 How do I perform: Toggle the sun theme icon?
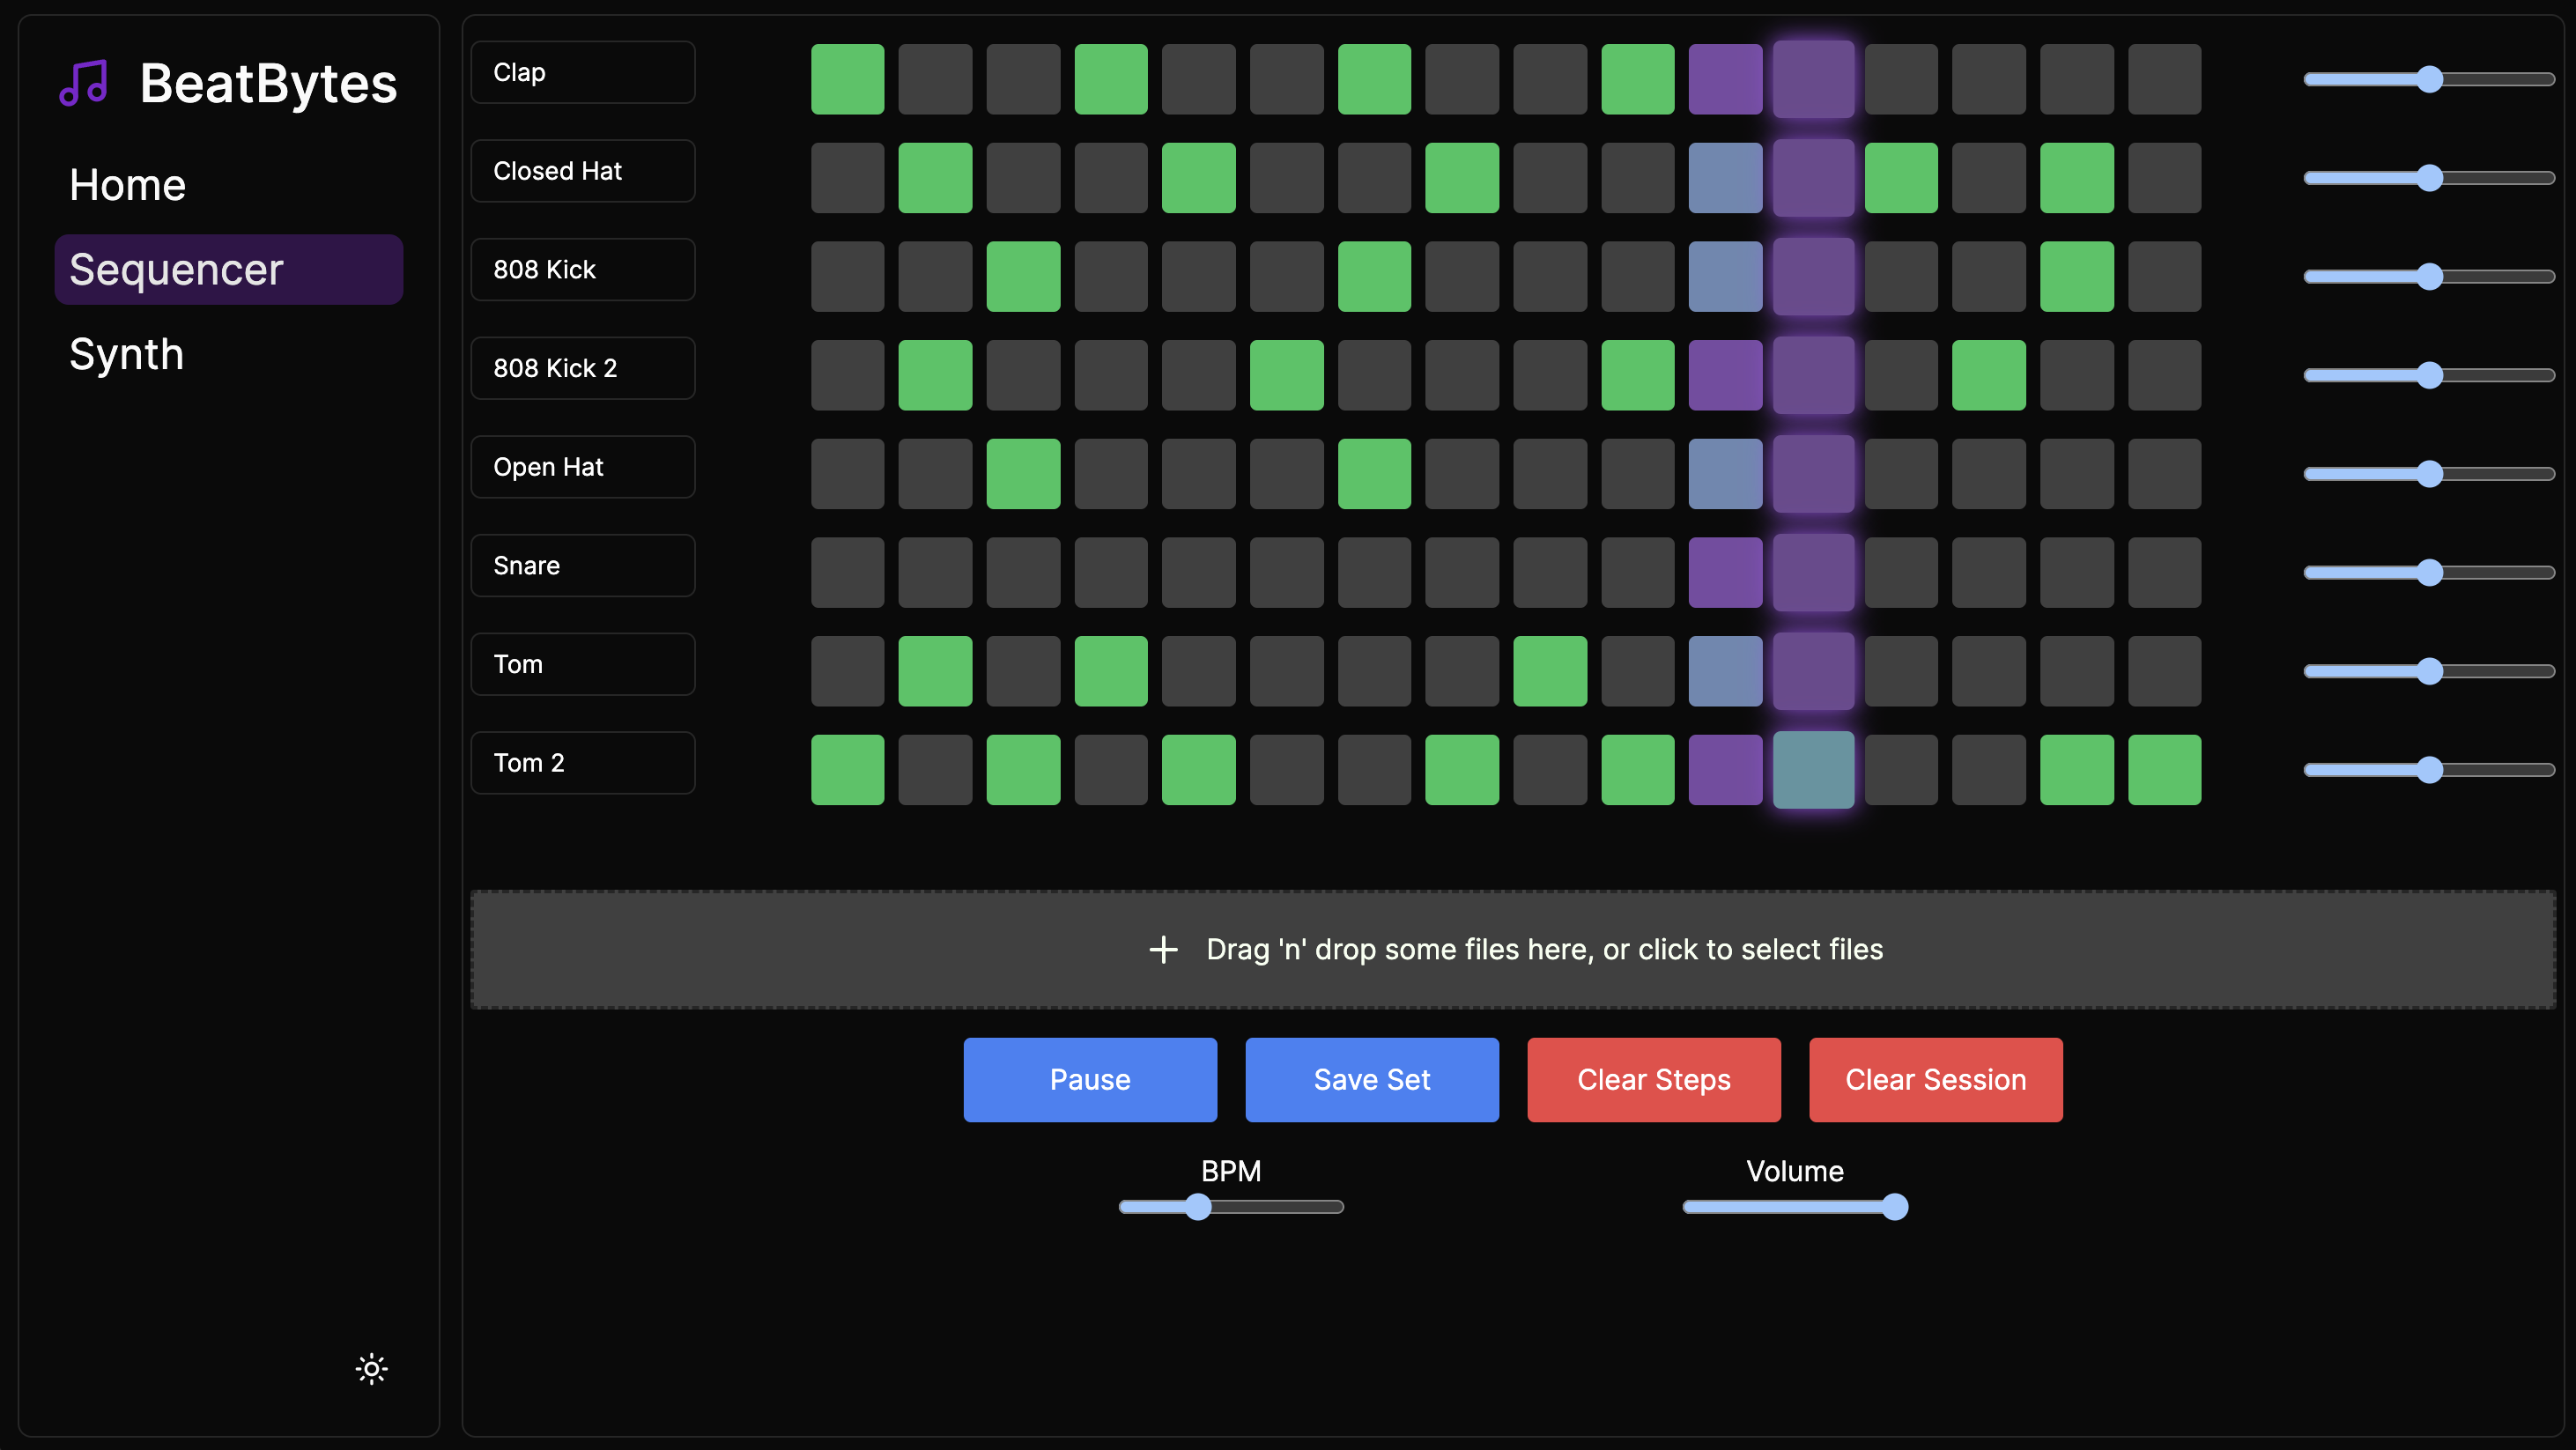click(371, 1368)
